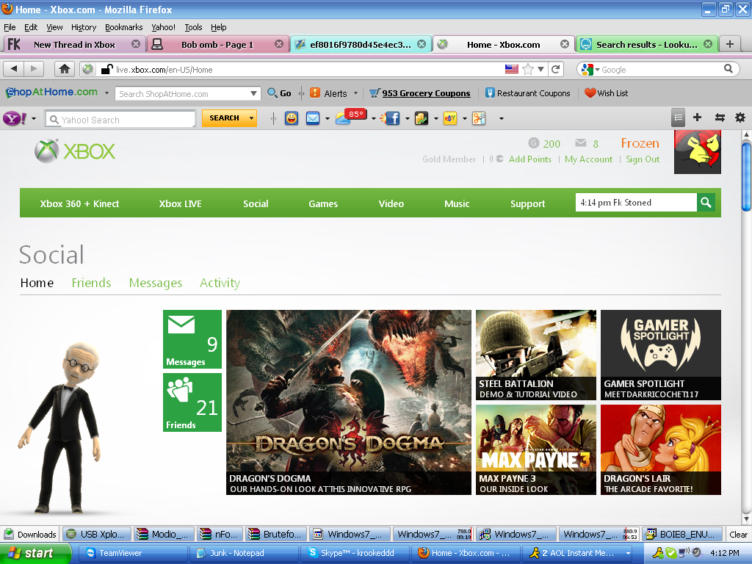Click the Yahoo! logo in toolbar
This screenshot has width=752, height=564.
click(15, 118)
